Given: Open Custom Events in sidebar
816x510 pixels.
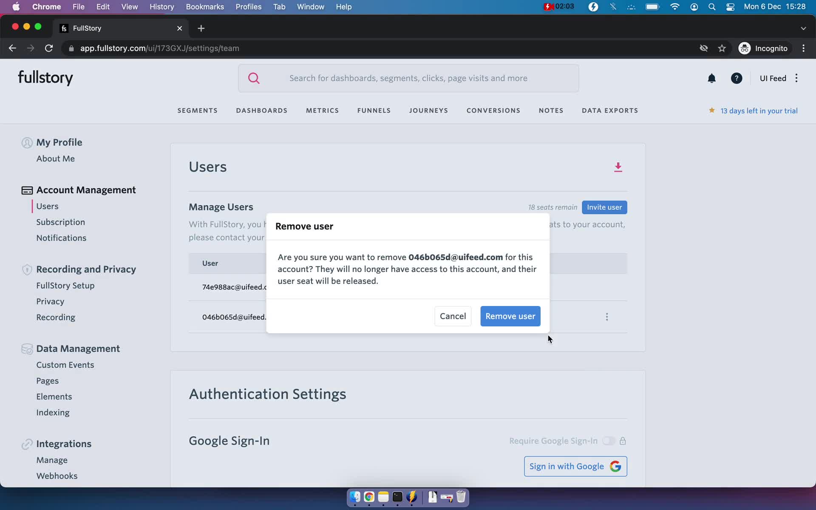Looking at the screenshot, I should (65, 365).
